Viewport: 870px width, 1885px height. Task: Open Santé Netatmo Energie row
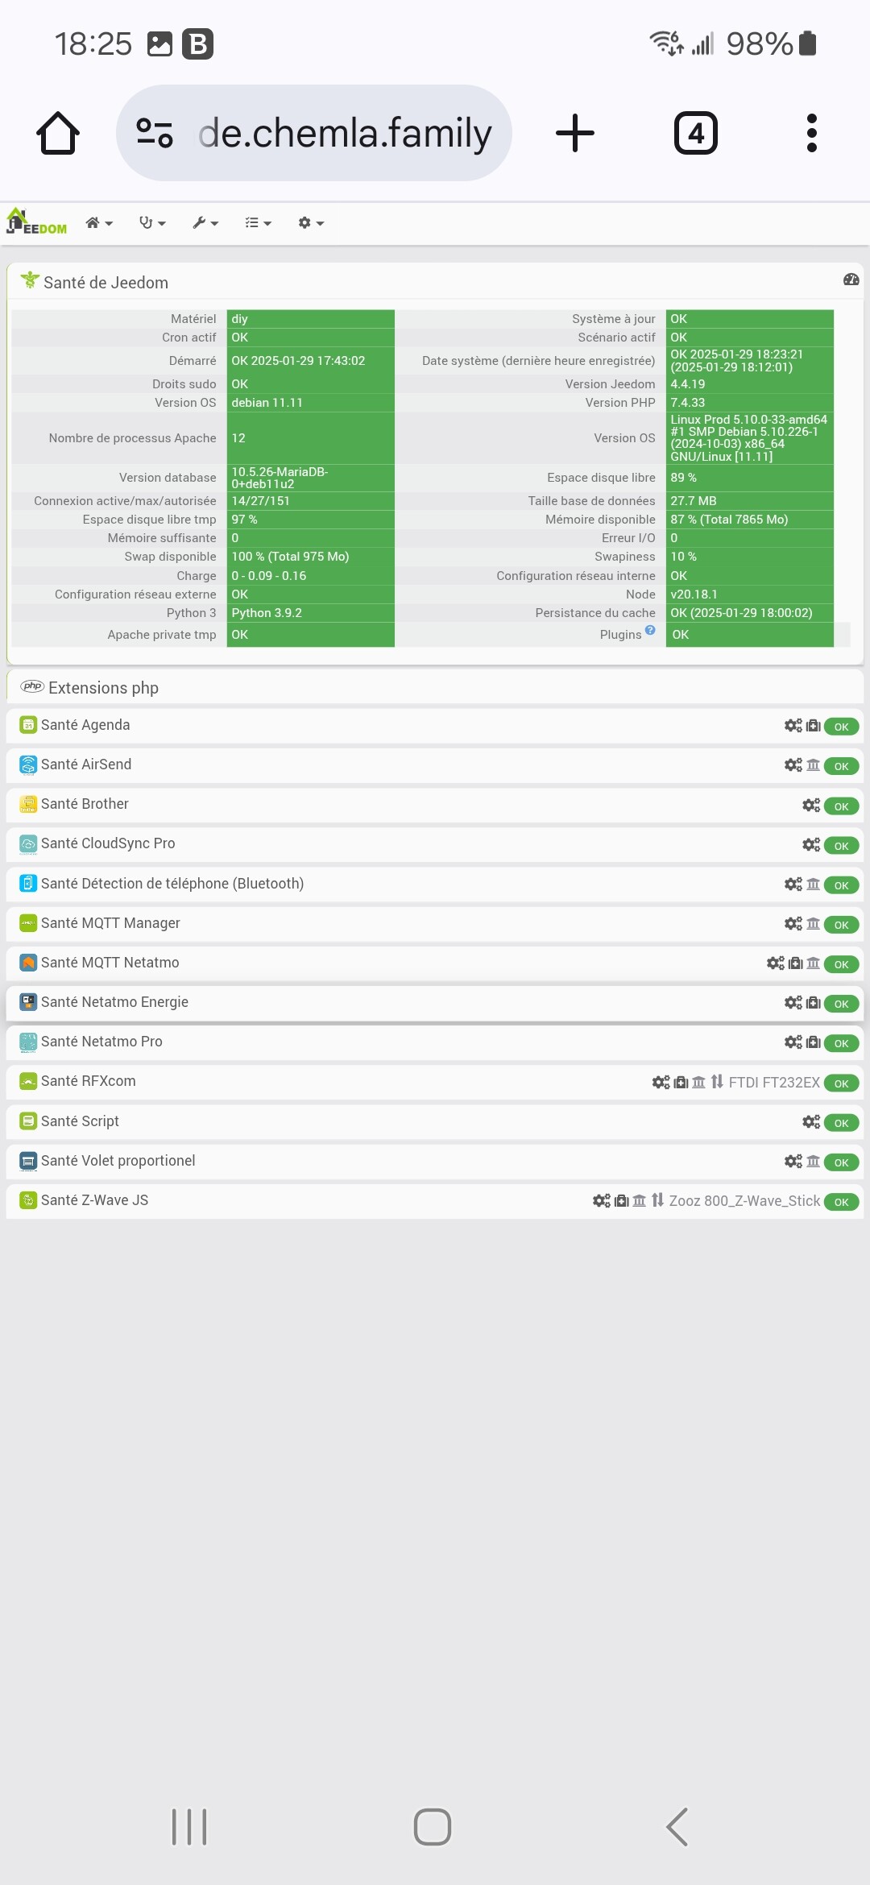coord(435,1002)
